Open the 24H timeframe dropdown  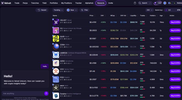149,10
